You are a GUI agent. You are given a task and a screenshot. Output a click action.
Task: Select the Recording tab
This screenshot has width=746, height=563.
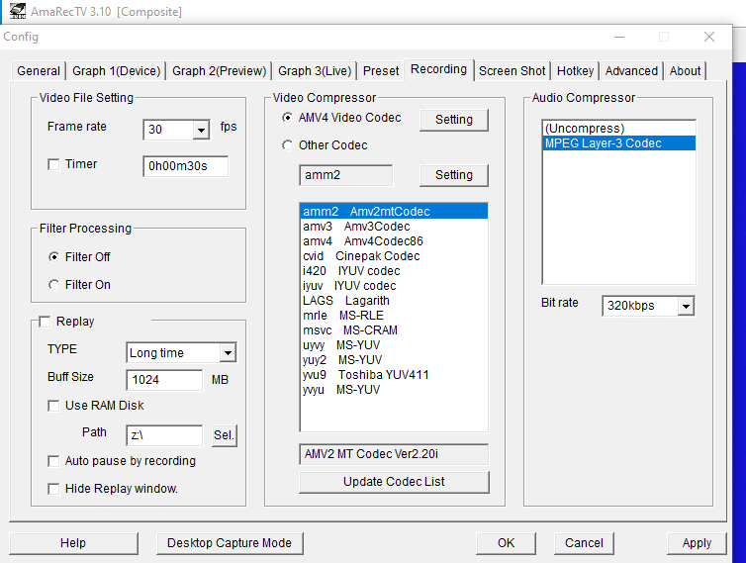point(438,69)
